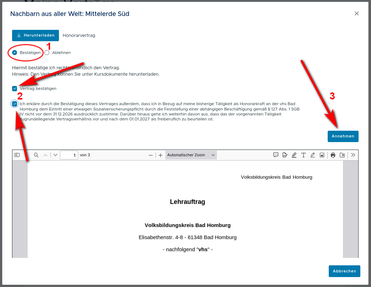This screenshot has width=371, height=287.
Task: Click the Herunterladen button
Action: pyautogui.click(x=36, y=36)
